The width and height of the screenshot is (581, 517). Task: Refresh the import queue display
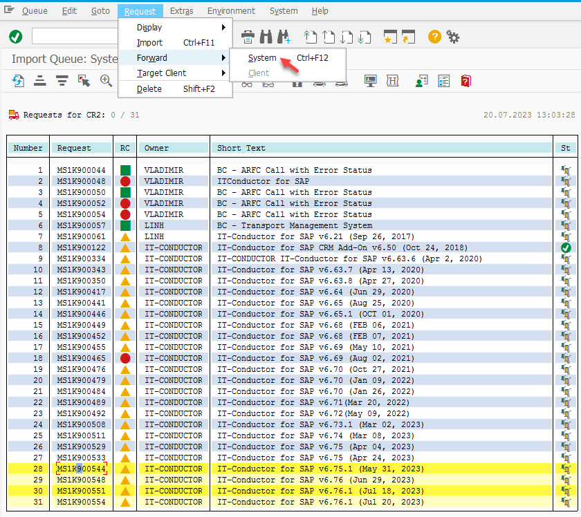coord(18,80)
